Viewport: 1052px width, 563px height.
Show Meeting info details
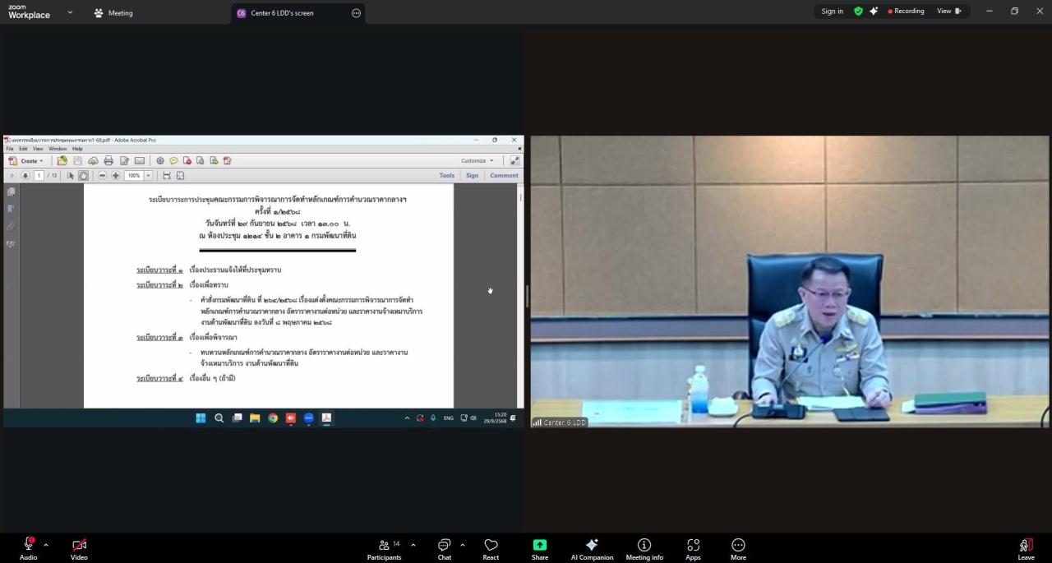pyautogui.click(x=644, y=548)
